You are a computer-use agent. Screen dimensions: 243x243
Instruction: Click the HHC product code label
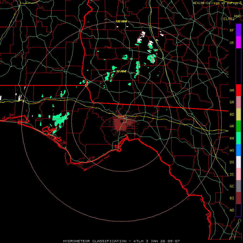pos(237,16)
